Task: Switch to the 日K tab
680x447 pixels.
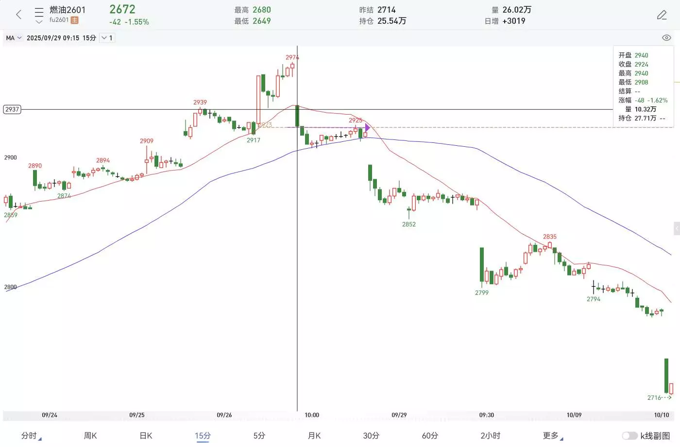Action: 146,436
